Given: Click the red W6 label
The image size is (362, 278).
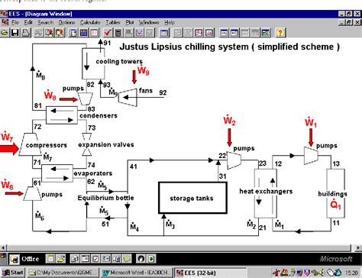Looking at the screenshot, I should coord(7,185).
